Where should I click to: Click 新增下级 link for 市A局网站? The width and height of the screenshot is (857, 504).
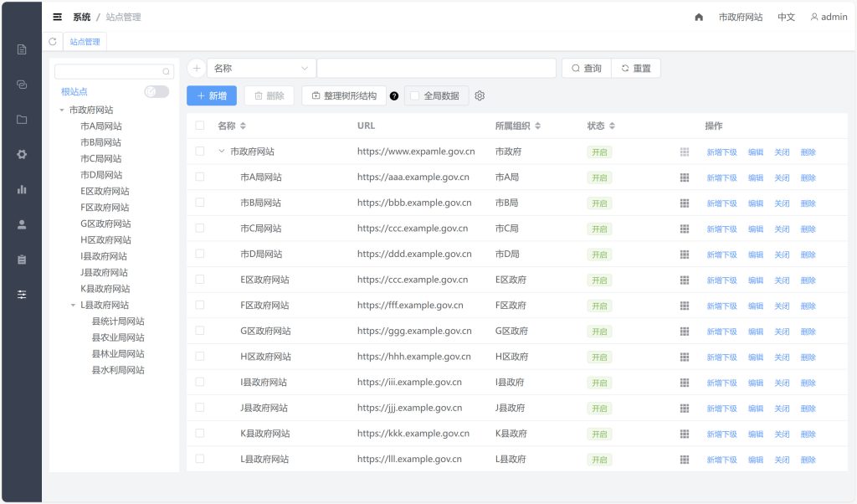pyautogui.click(x=721, y=177)
